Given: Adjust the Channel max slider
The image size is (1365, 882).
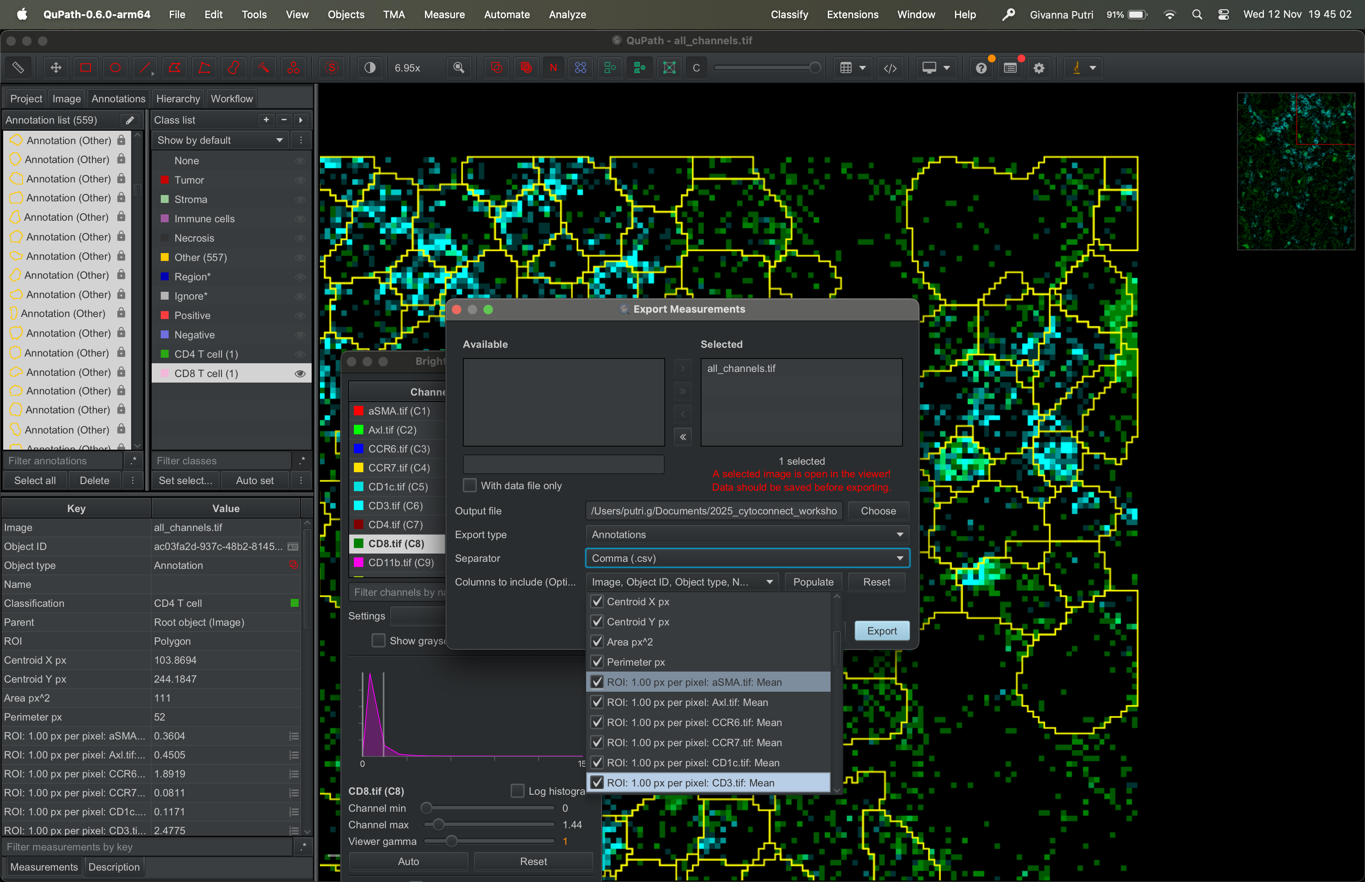Looking at the screenshot, I should coord(438,825).
